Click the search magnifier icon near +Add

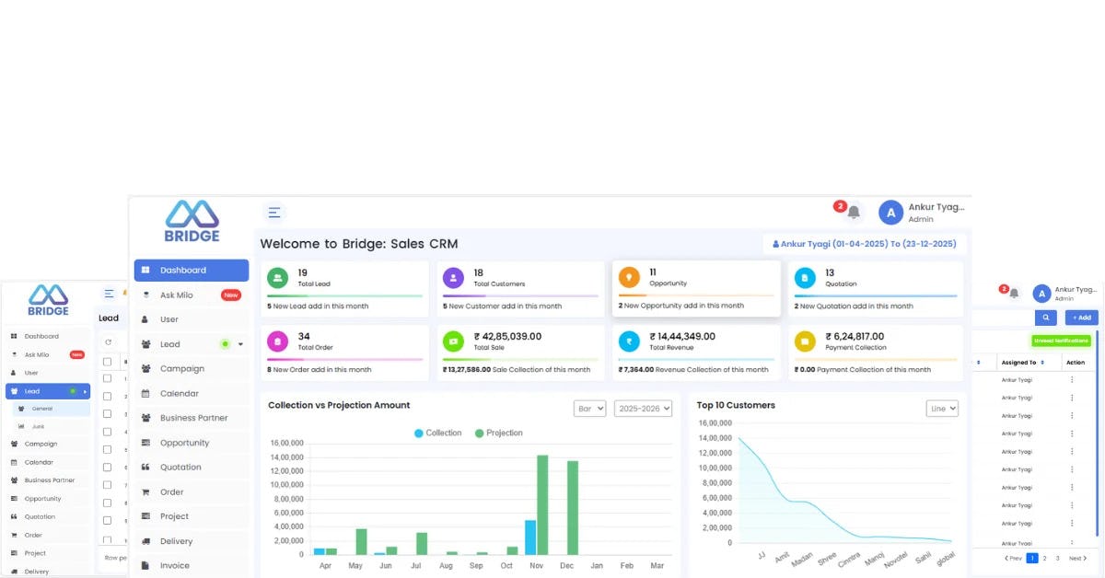[x=1046, y=317]
